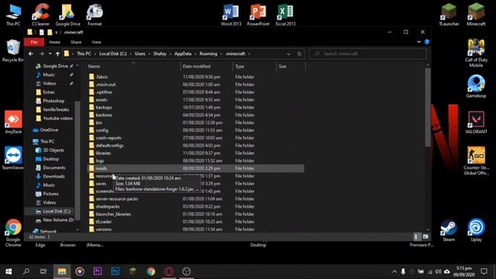Open Call of Duty Mobile shortcut
The width and height of the screenshot is (496, 279).
[x=476, y=53]
